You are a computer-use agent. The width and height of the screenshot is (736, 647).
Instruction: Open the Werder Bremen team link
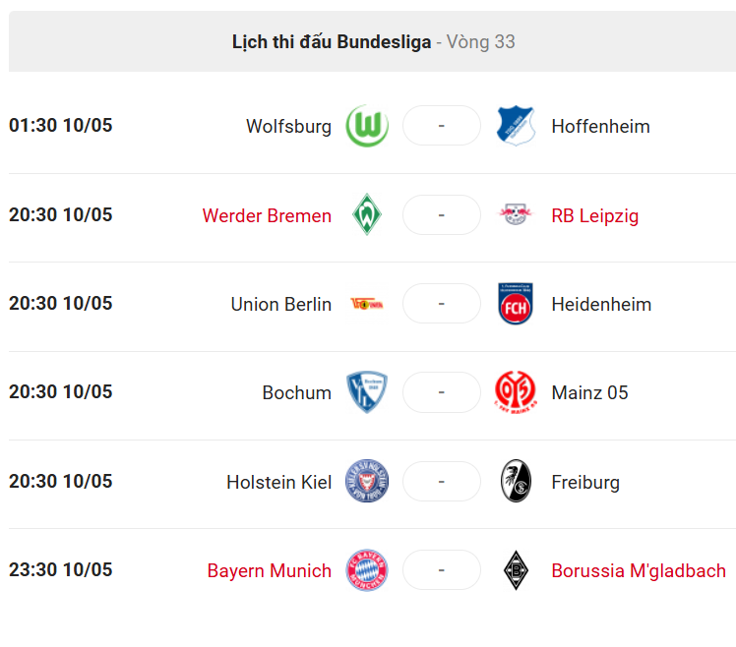coord(267,215)
